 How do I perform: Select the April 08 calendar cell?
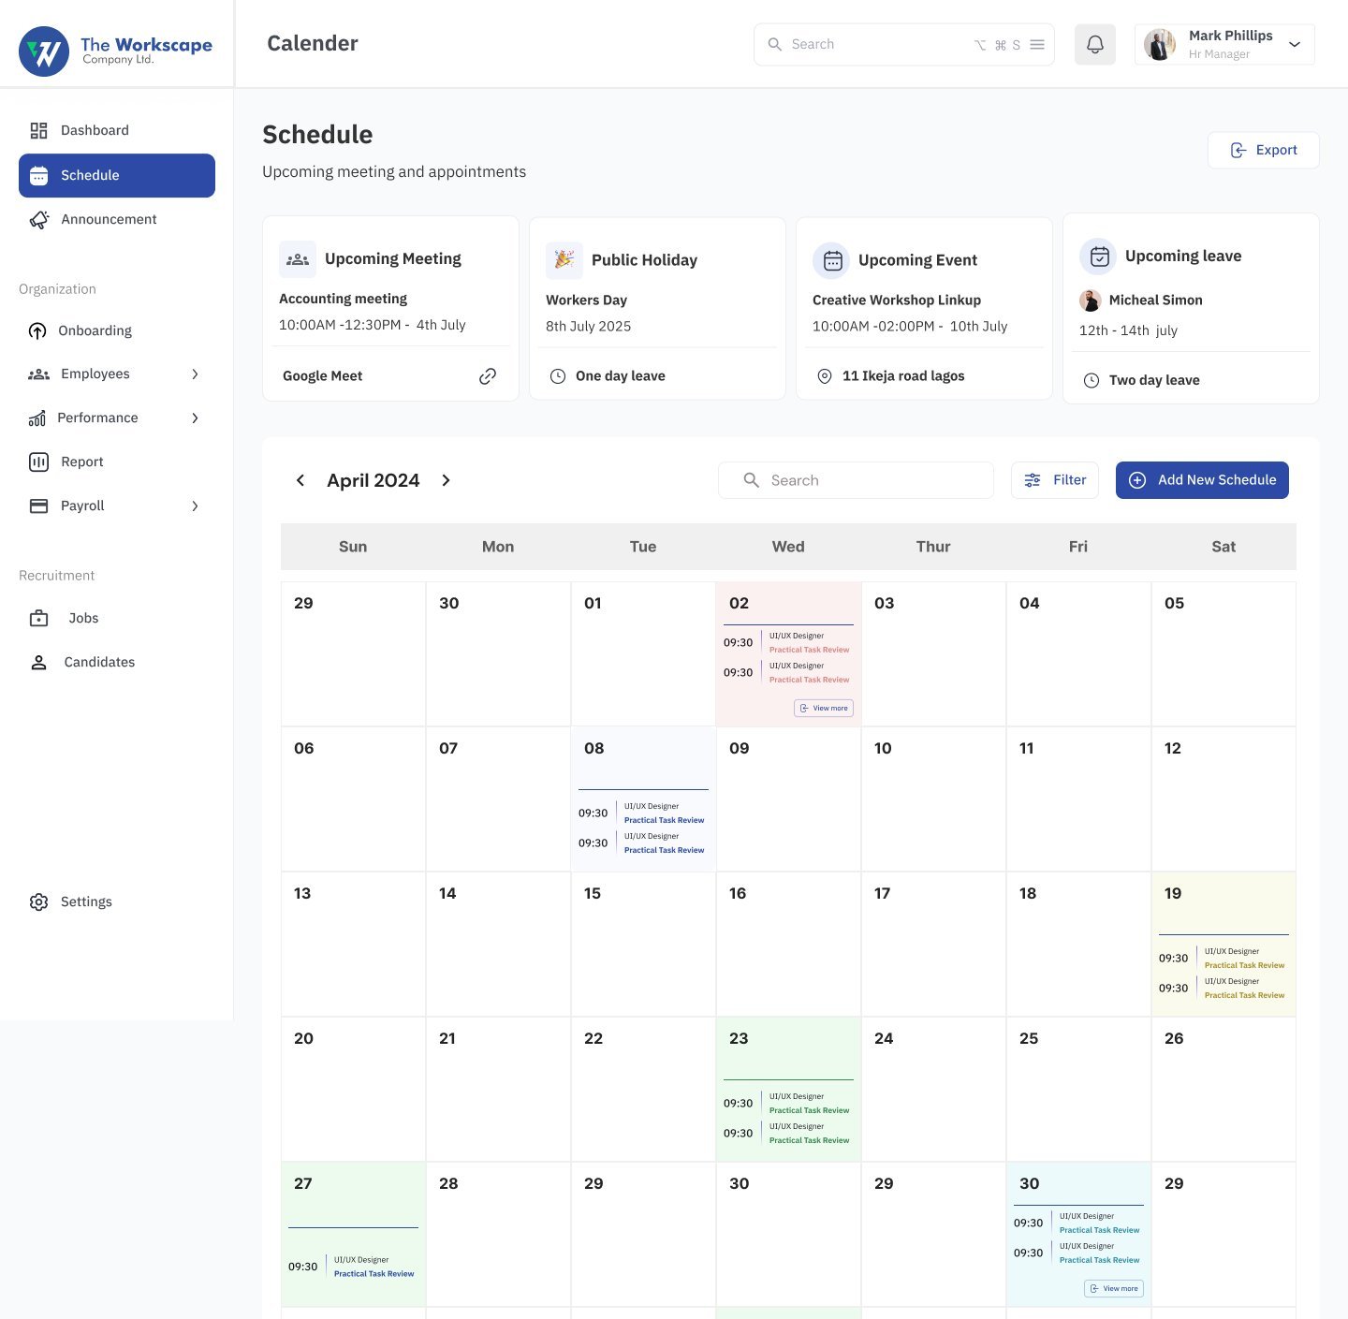643,799
